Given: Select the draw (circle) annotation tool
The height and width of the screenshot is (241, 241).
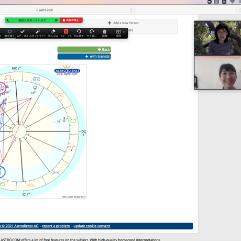Looking at the screenshot, I should 9,33.
